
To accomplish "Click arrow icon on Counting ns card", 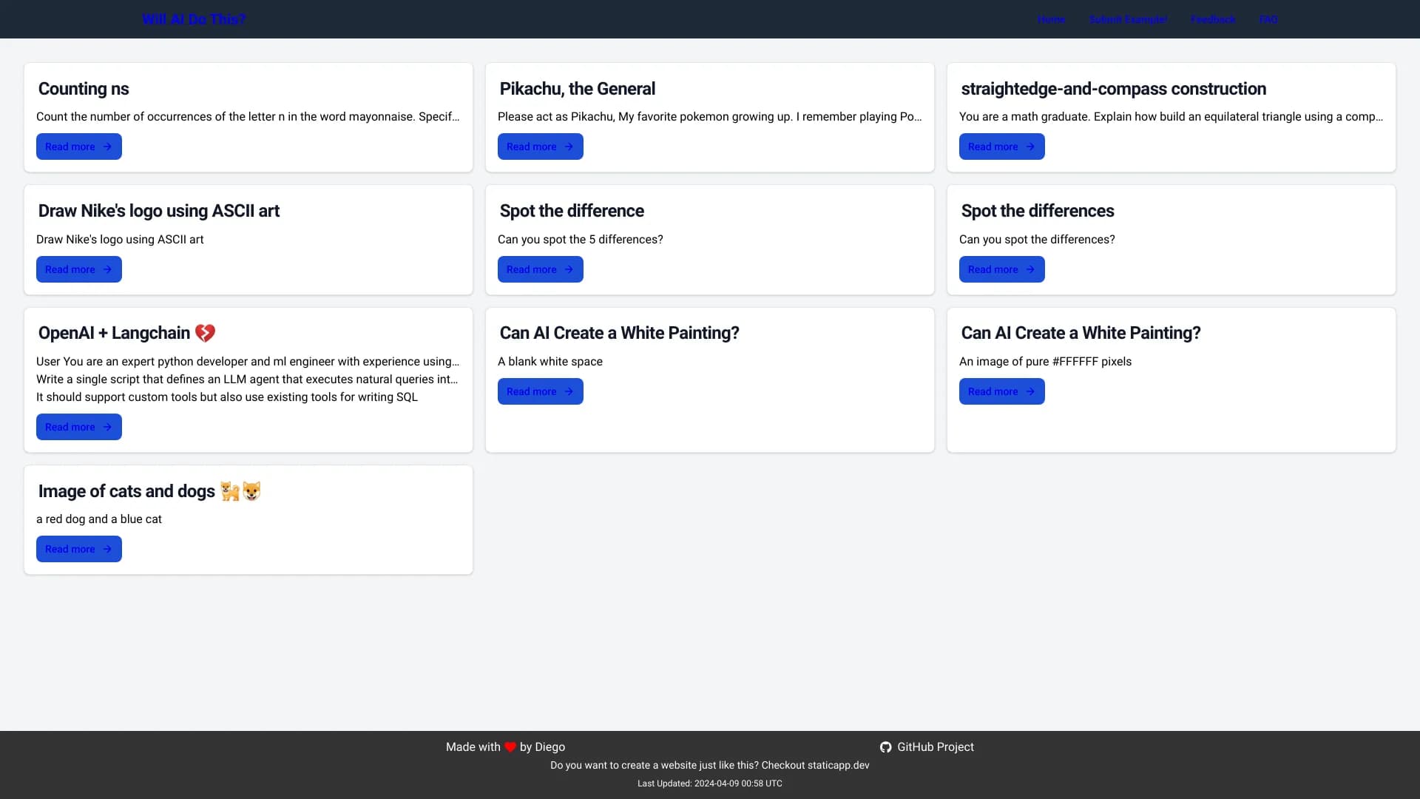I will coord(107,146).
